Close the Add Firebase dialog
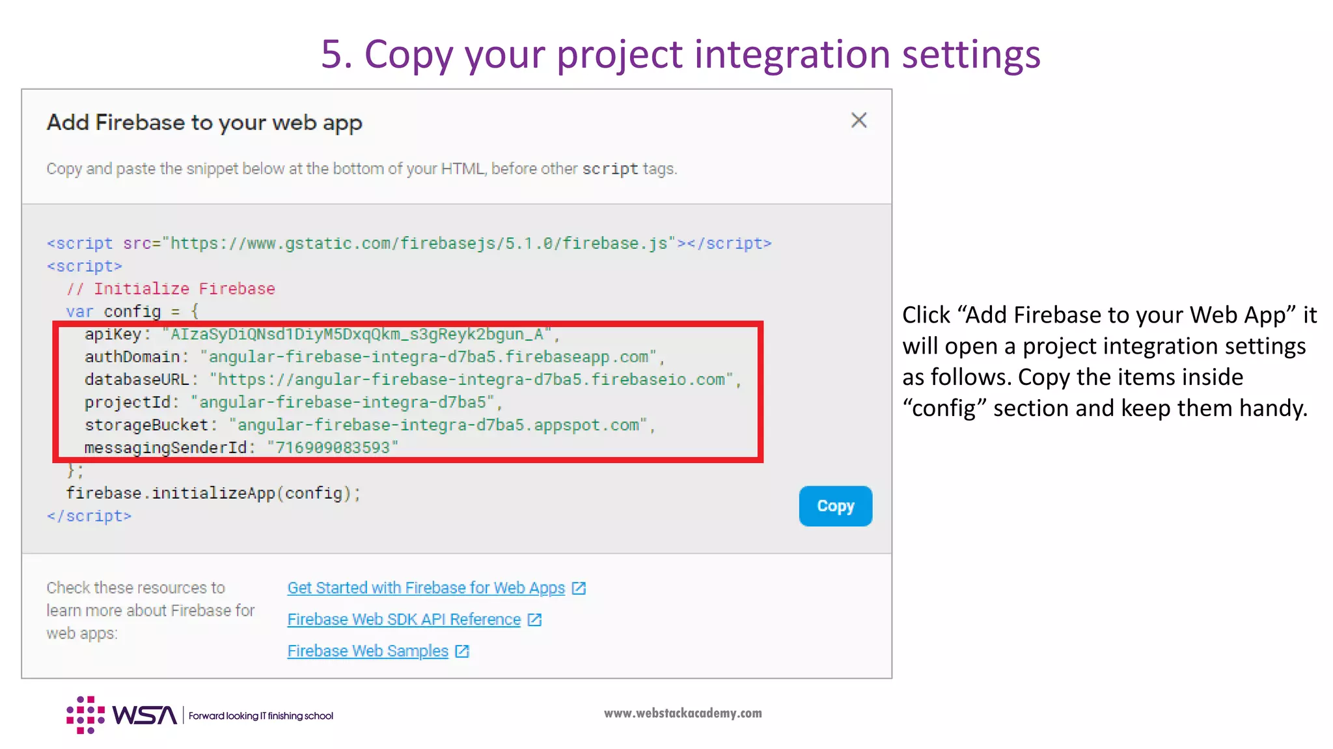The width and height of the screenshot is (1333, 749). tap(859, 120)
